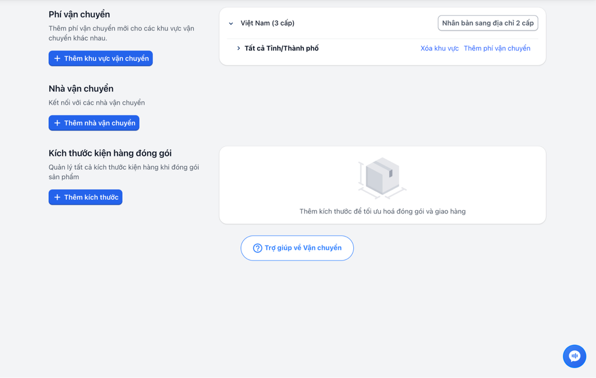Collapse the Việt Nam (3 cấp) chevron
The image size is (596, 378).
(231, 24)
